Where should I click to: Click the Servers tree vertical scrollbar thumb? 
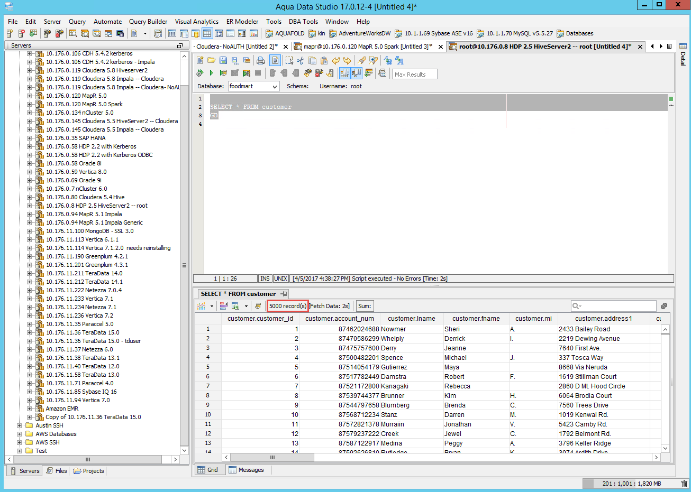[x=184, y=265]
